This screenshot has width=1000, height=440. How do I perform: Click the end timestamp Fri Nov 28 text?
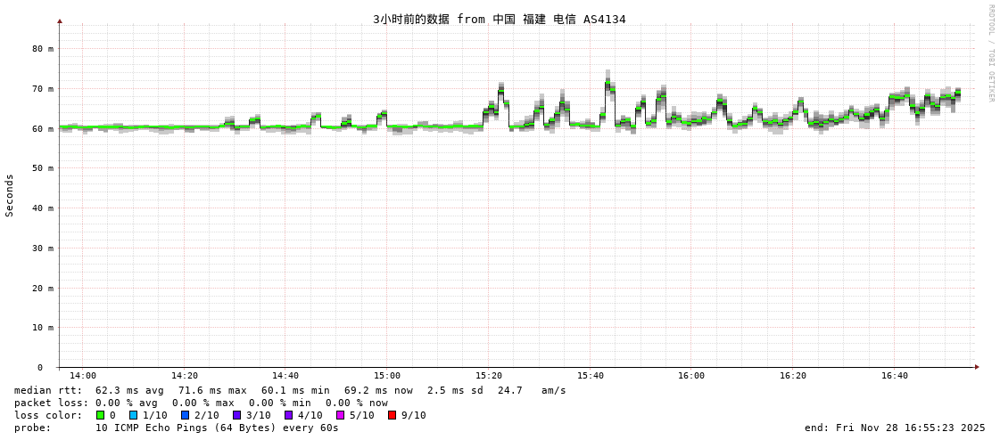point(895,428)
